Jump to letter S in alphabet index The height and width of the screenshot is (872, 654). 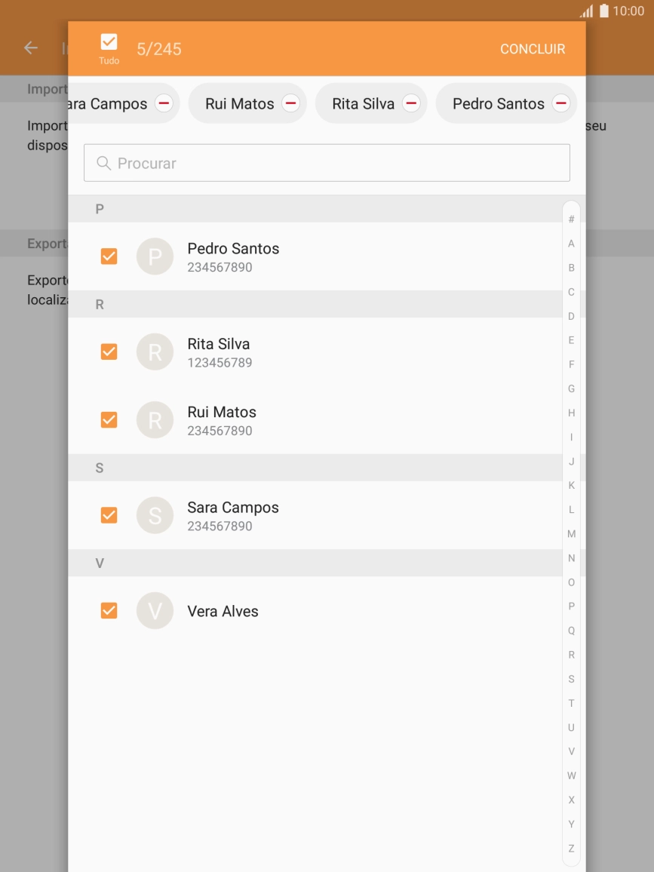(571, 679)
